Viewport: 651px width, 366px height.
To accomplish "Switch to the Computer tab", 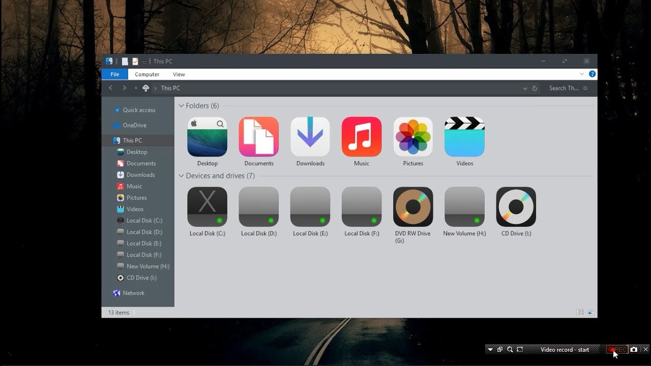I will (146, 74).
